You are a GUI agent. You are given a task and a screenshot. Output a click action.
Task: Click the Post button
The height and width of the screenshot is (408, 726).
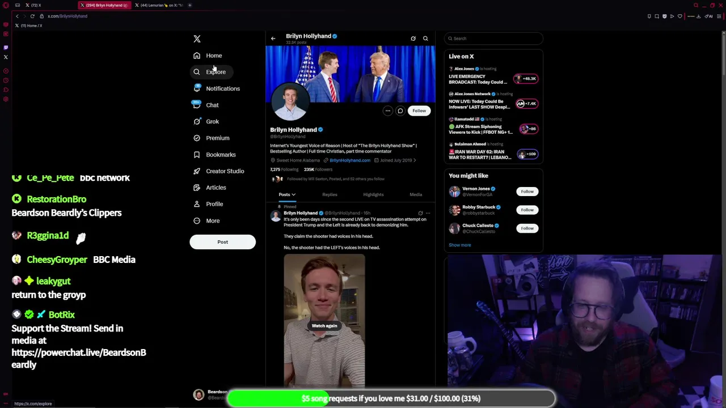(222, 242)
